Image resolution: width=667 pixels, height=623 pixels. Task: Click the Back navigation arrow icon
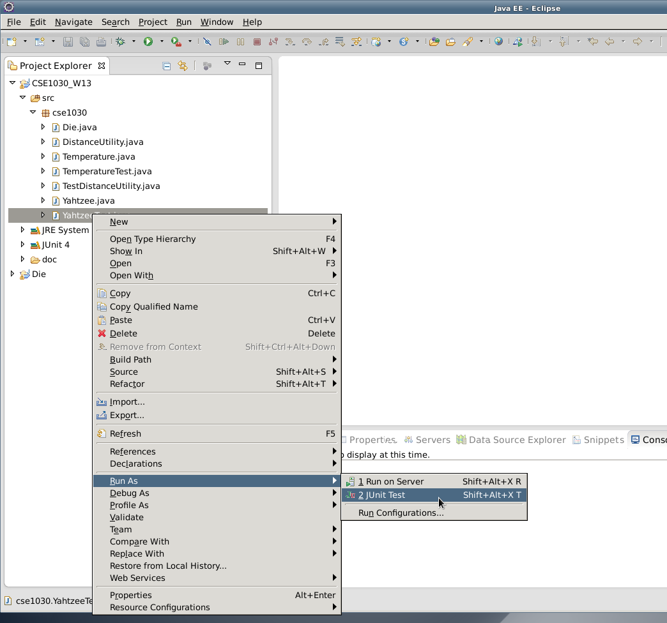tap(609, 41)
